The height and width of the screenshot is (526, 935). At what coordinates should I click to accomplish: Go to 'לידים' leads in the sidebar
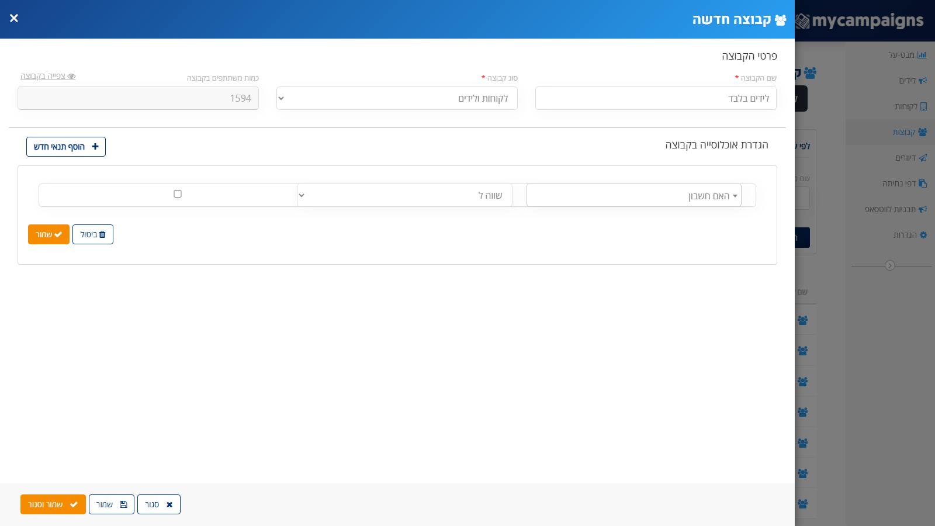coord(912,81)
